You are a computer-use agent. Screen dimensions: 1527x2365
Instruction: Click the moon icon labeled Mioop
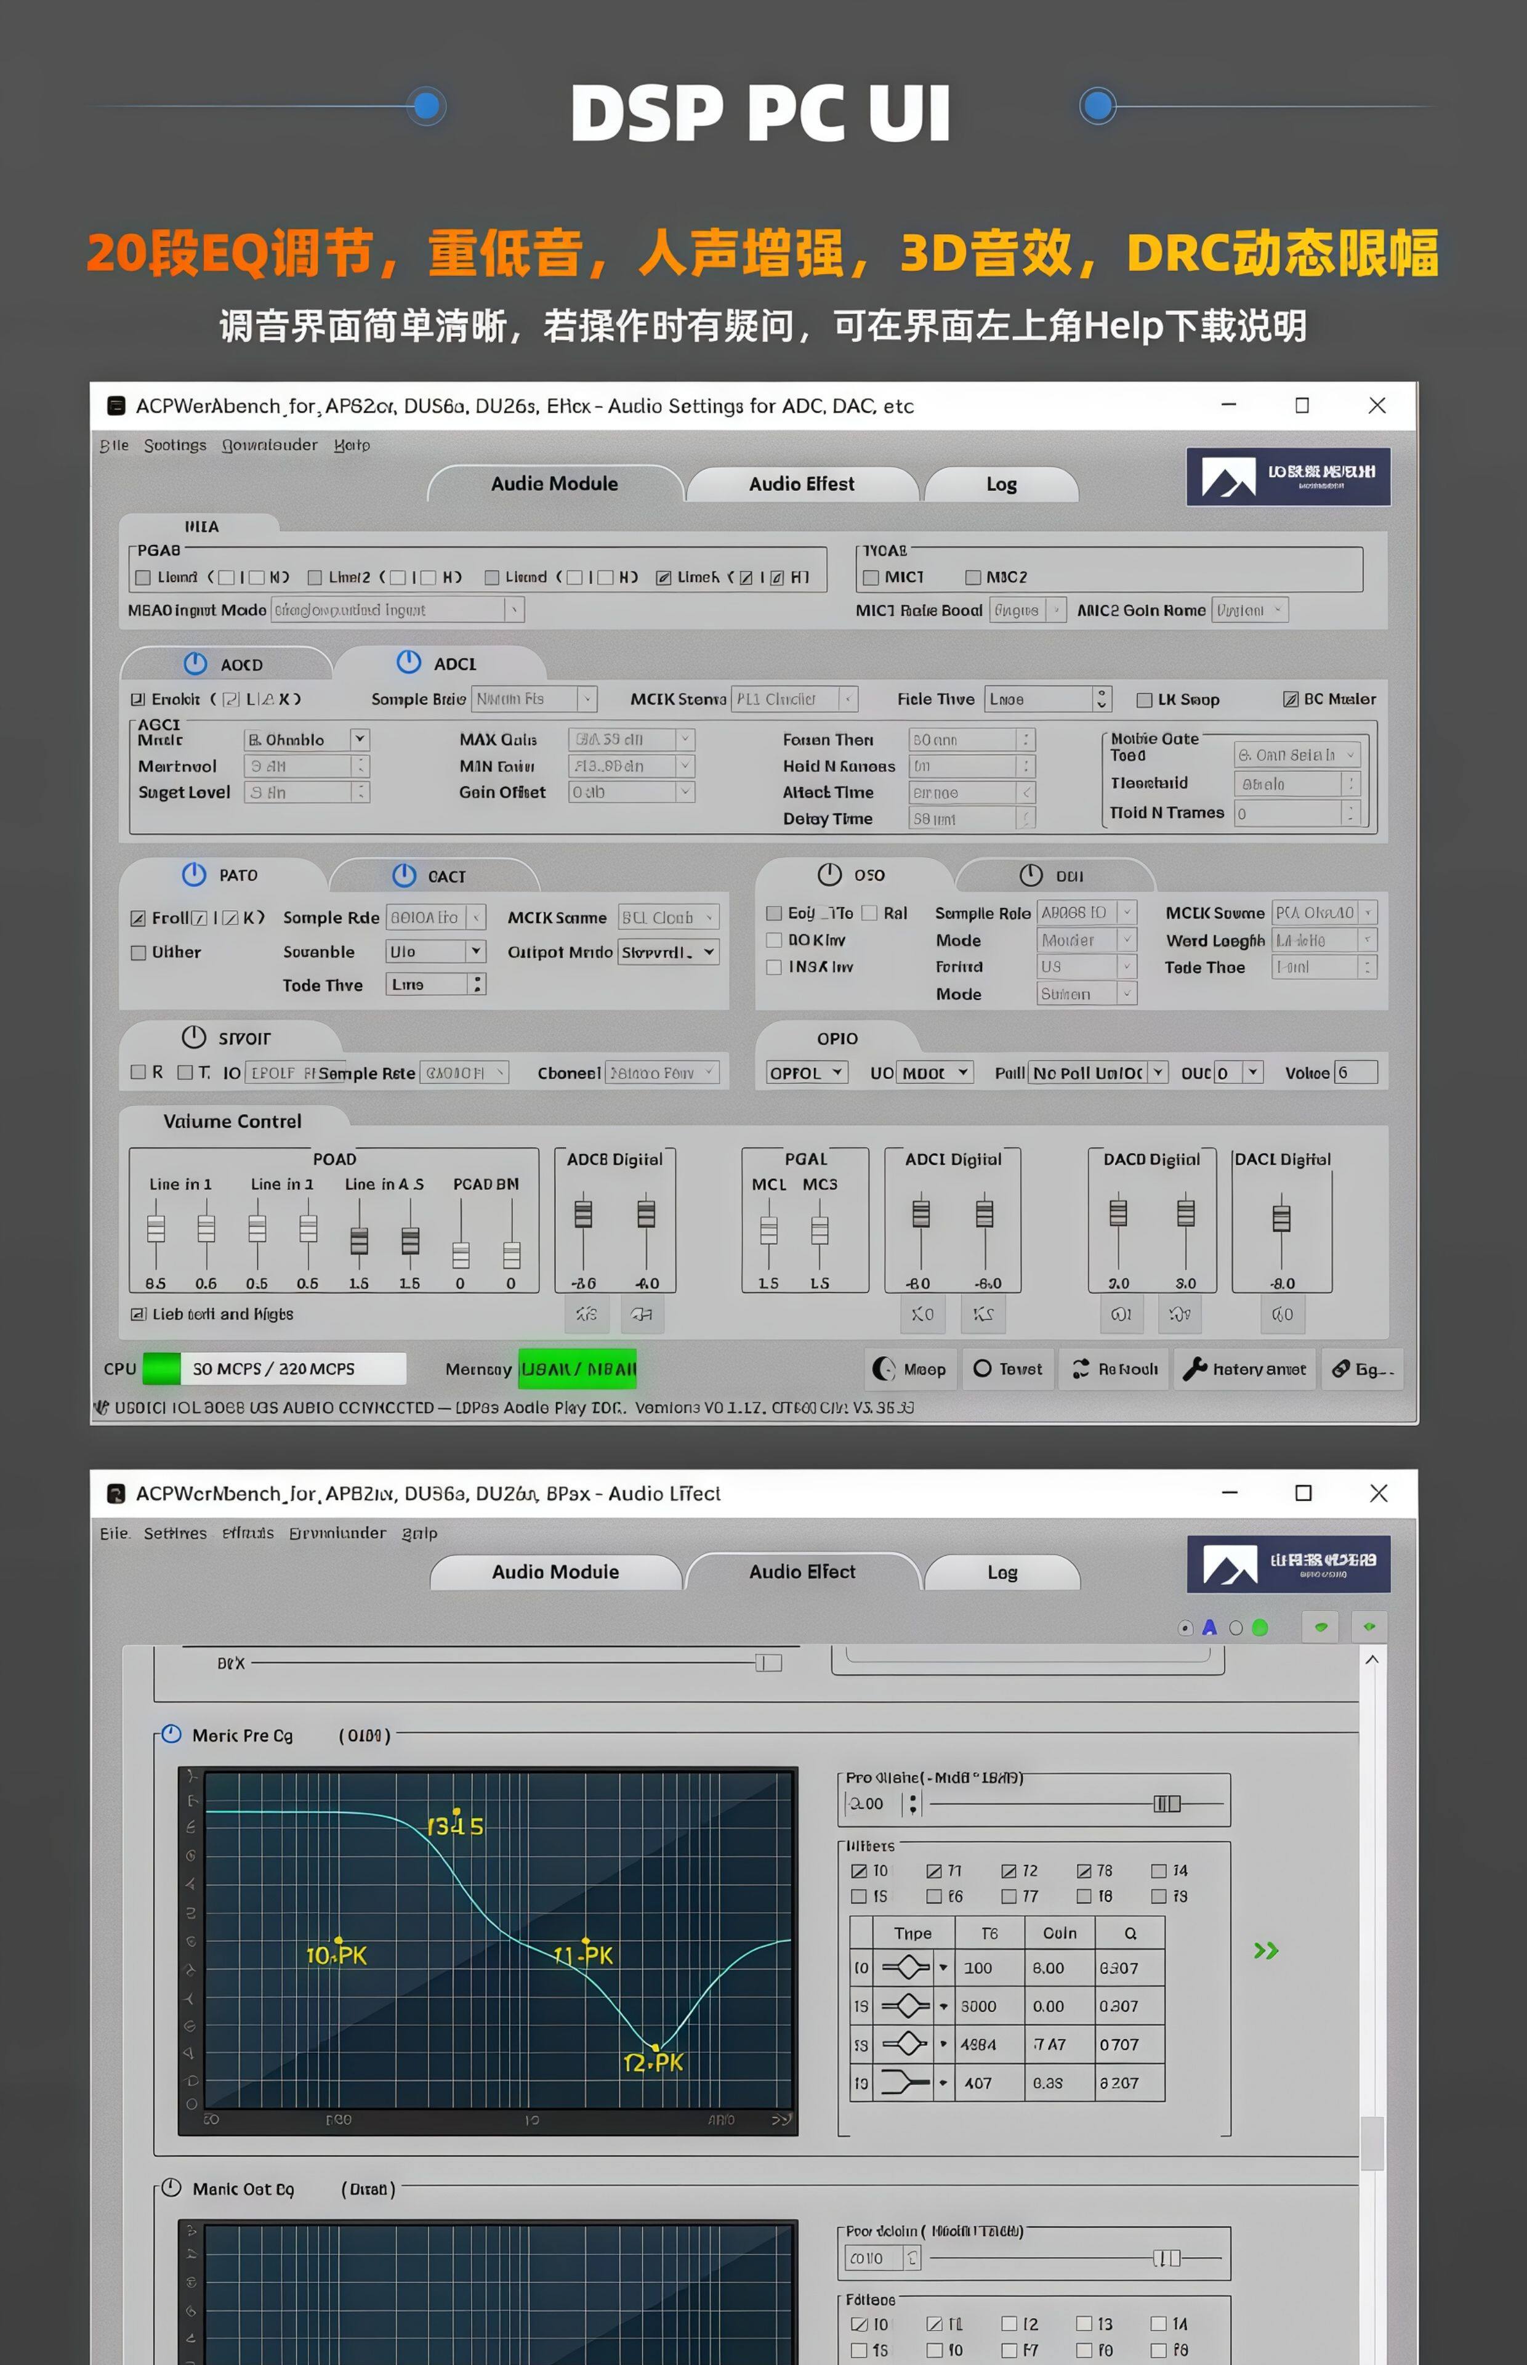[x=882, y=1368]
